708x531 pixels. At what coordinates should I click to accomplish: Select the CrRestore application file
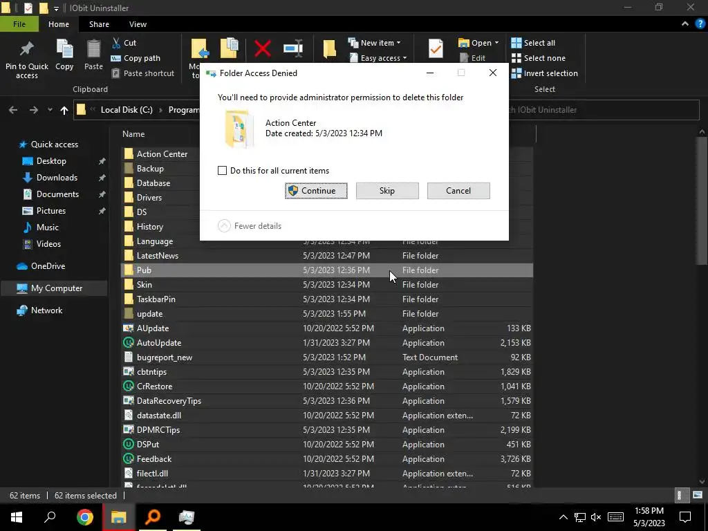[327, 386]
